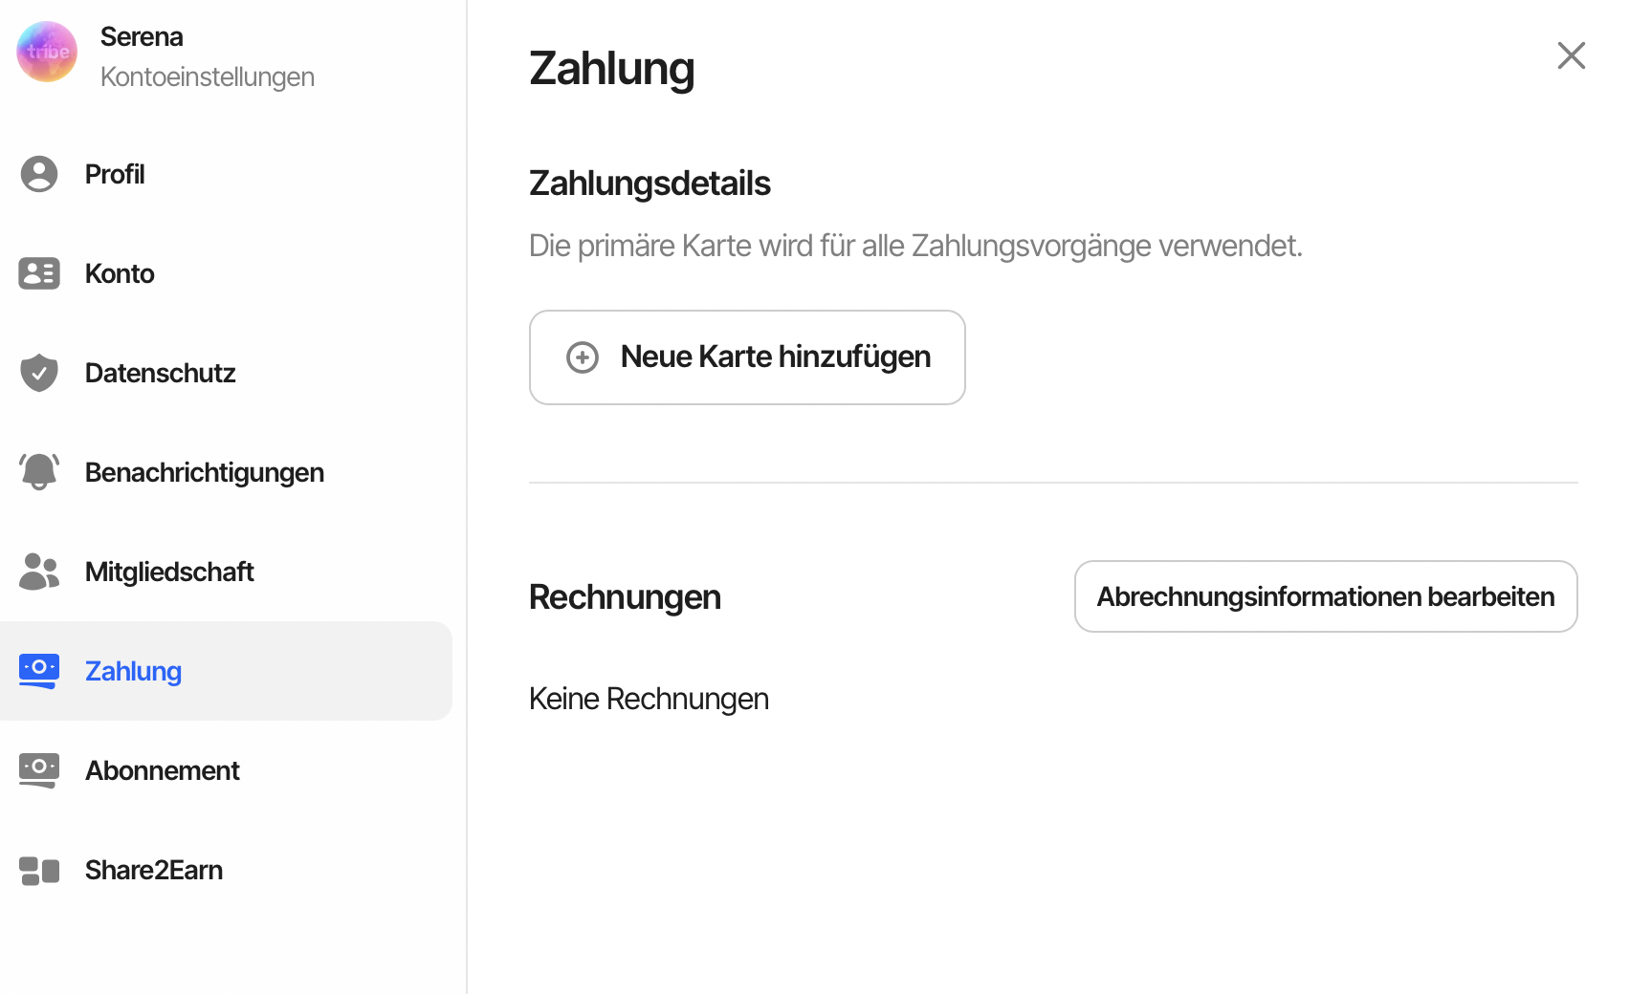The image size is (1630, 994).
Task: Click the Benachrichtigungen bell icon
Action: click(39, 472)
